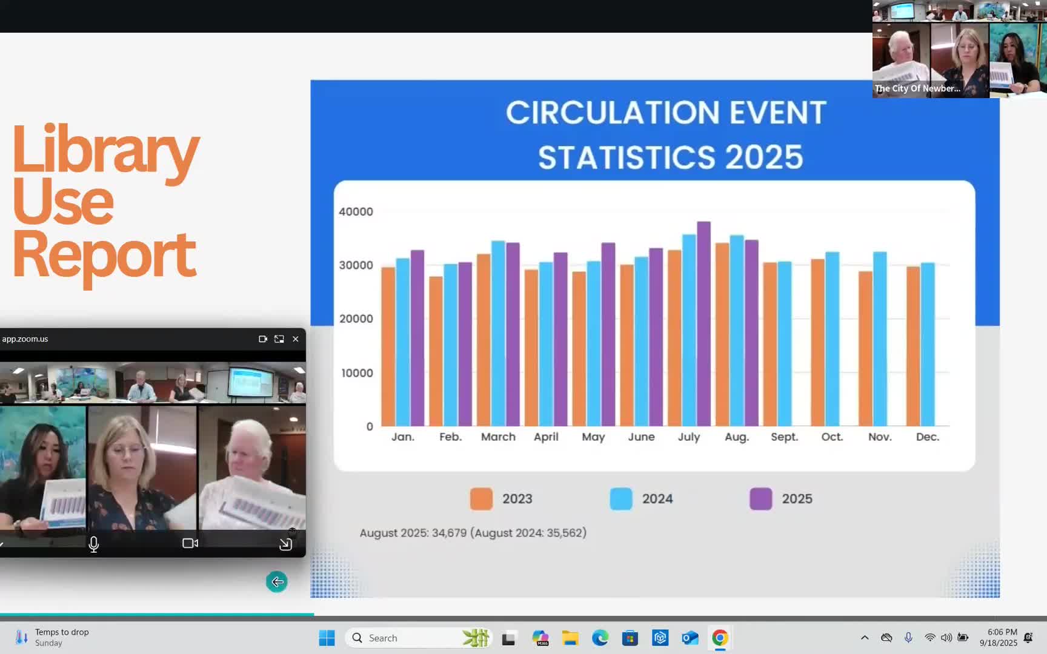
Task: Open Outlook from the taskbar
Action: tap(690, 638)
